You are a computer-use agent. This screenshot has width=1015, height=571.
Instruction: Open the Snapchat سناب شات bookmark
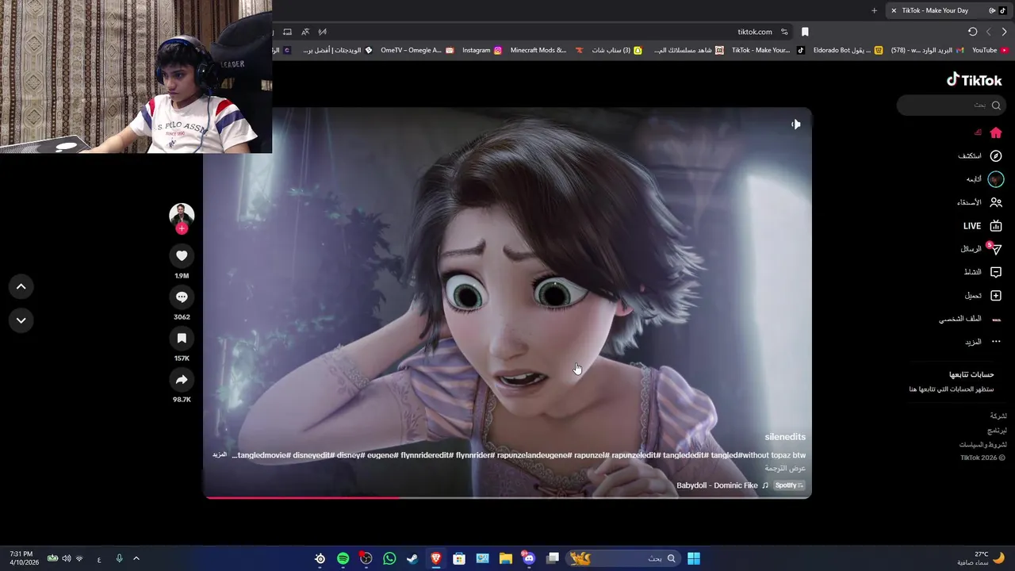[617, 50]
